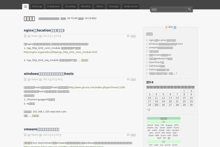Open the Storage category tab

click(114, 7)
